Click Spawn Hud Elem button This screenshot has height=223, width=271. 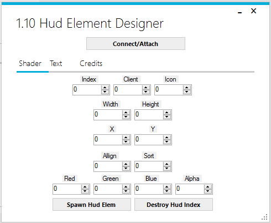[x=92, y=205]
